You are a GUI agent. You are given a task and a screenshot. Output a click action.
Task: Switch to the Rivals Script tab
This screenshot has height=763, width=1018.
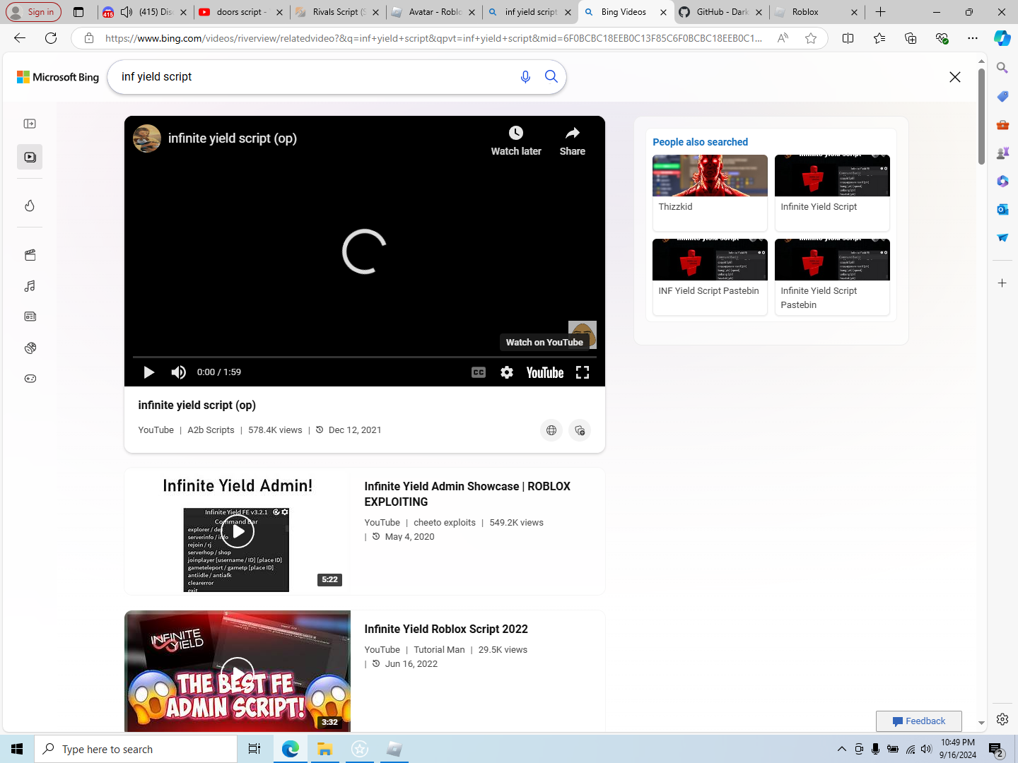pyautogui.click(x=338, y=12)
